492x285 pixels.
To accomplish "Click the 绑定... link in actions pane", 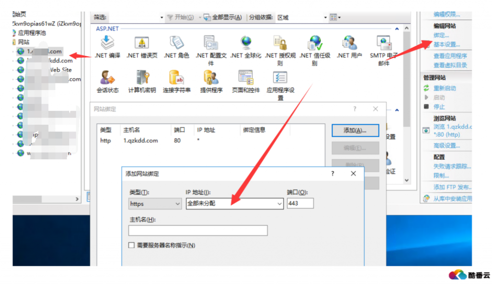I will (x=441, y=35).
